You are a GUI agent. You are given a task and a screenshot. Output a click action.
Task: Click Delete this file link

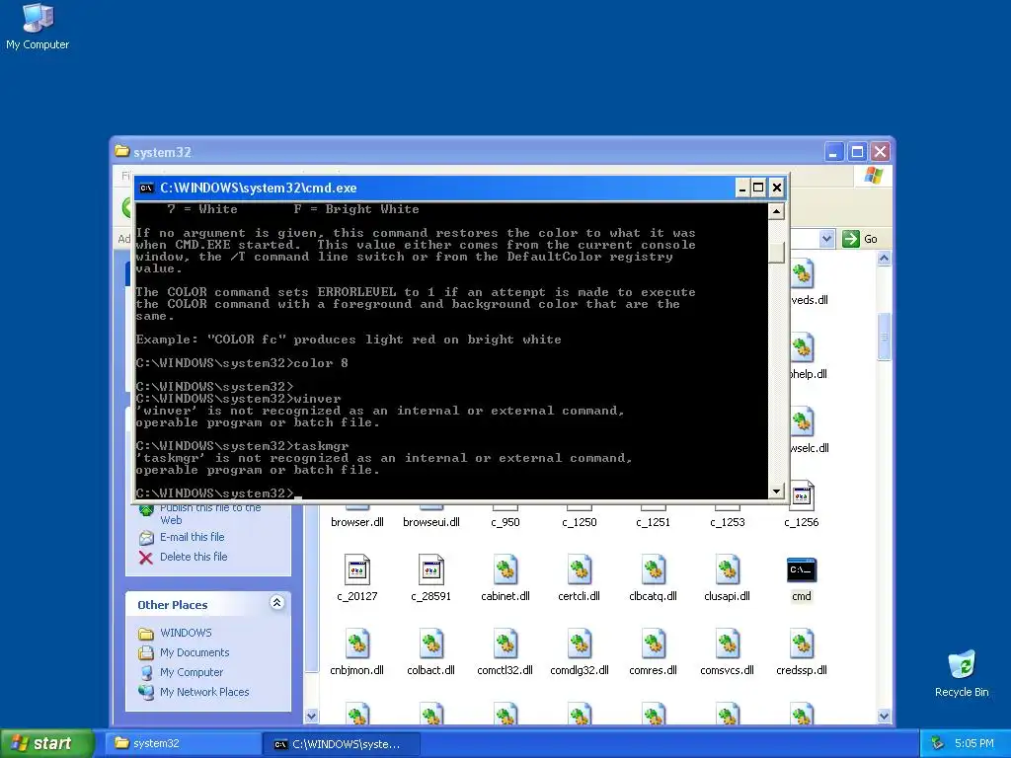coord(194,557)
